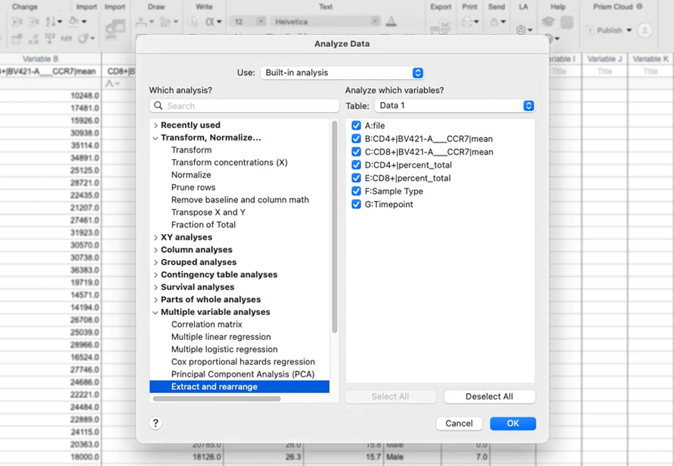Viewport: 674px width, 466px height.
Task: Click the search magnifier icon
Action: point(159,106)
